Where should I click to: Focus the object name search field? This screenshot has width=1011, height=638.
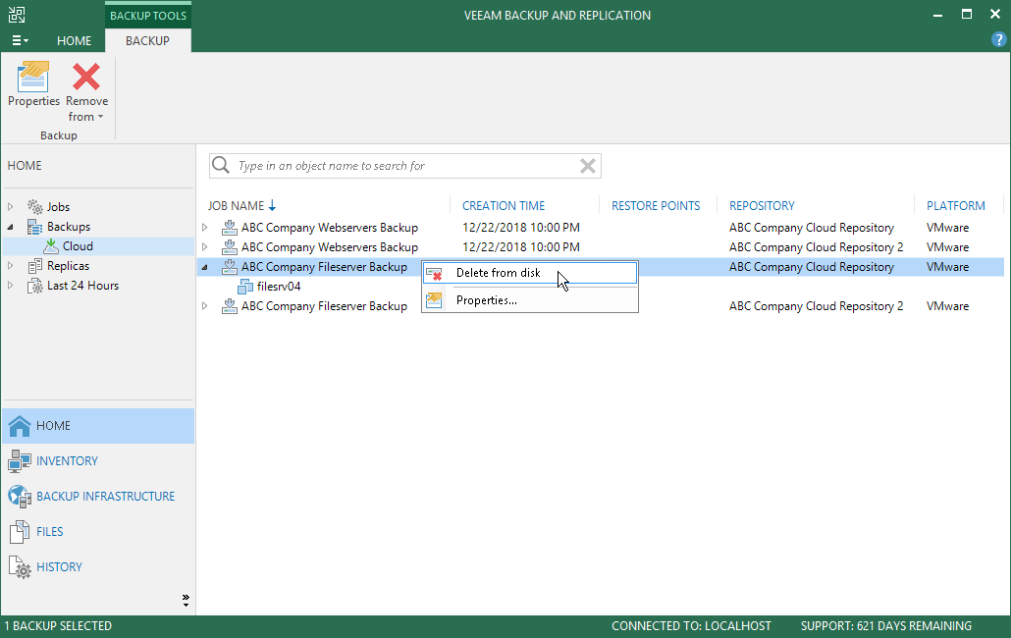pos(406,166)
